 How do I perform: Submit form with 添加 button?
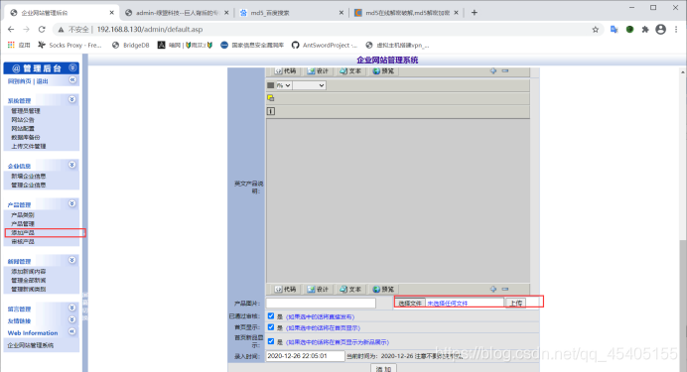coord(384,368)
